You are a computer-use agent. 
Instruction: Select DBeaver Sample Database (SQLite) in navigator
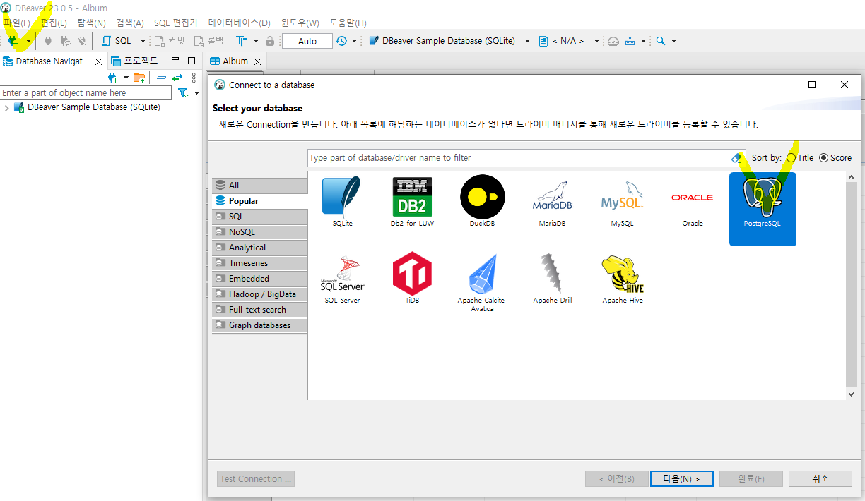[x=94, y=107]
